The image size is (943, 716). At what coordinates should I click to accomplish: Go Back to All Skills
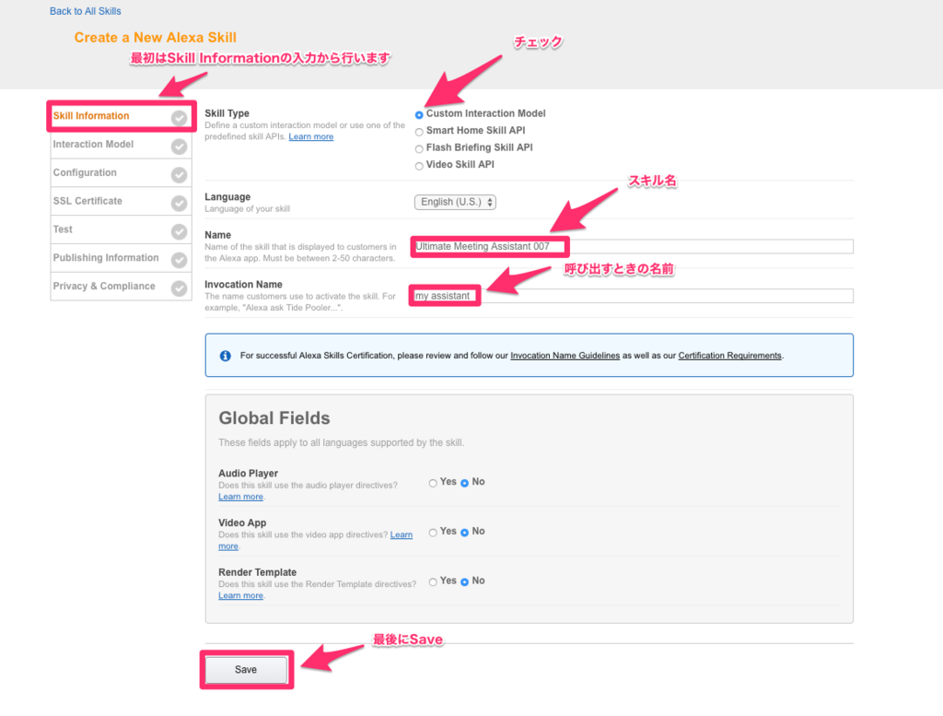(x=85, y=11)
